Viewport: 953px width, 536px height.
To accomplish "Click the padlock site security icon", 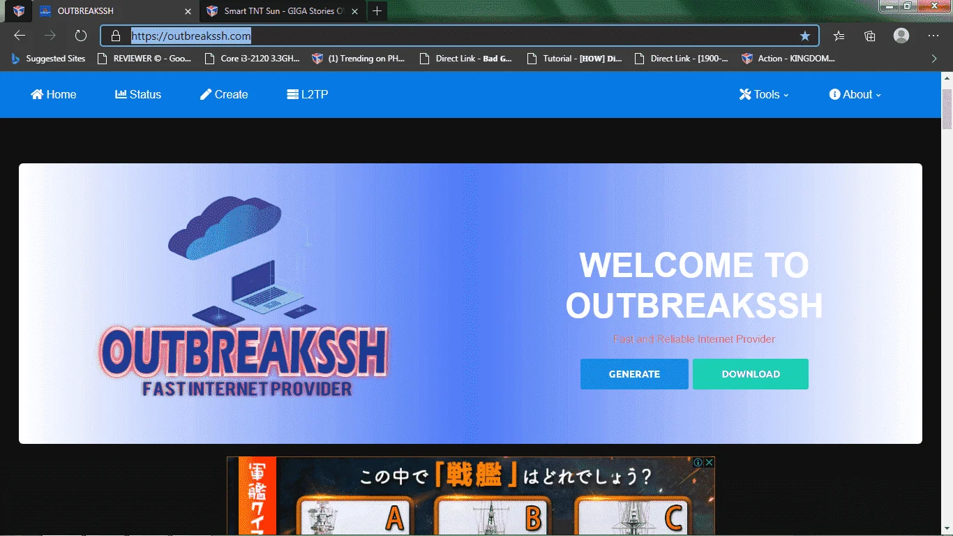I will click(116, 36).
